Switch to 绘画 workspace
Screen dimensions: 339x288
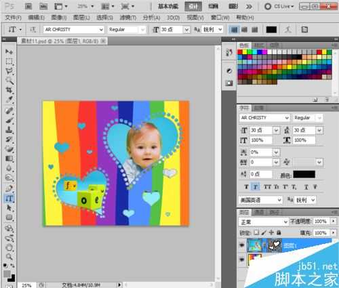213,6
